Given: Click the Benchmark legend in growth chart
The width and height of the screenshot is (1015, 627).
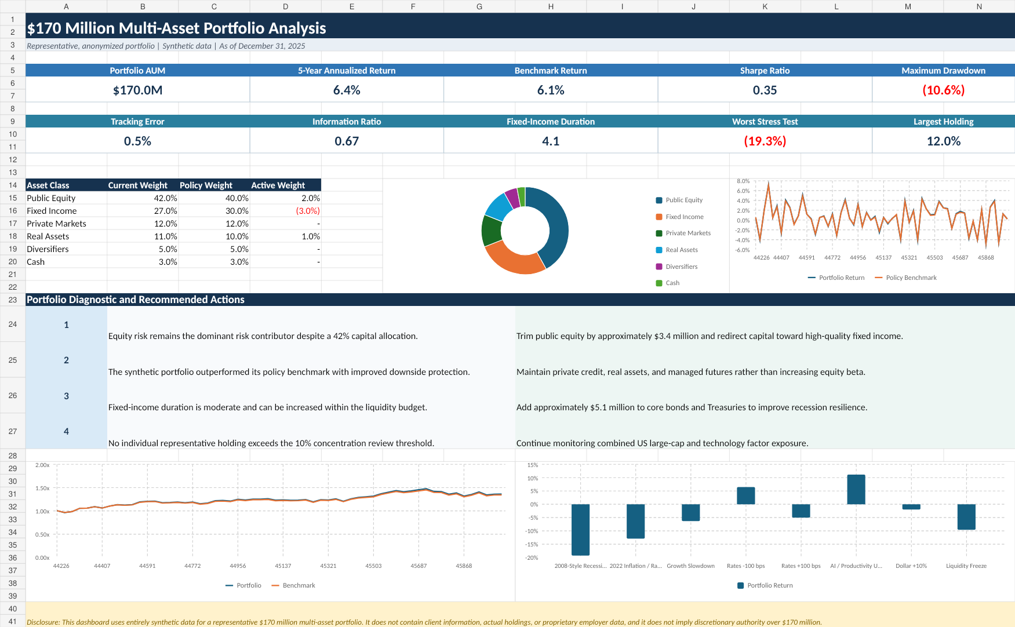Looking at the screenshot, I should [293, 585].
